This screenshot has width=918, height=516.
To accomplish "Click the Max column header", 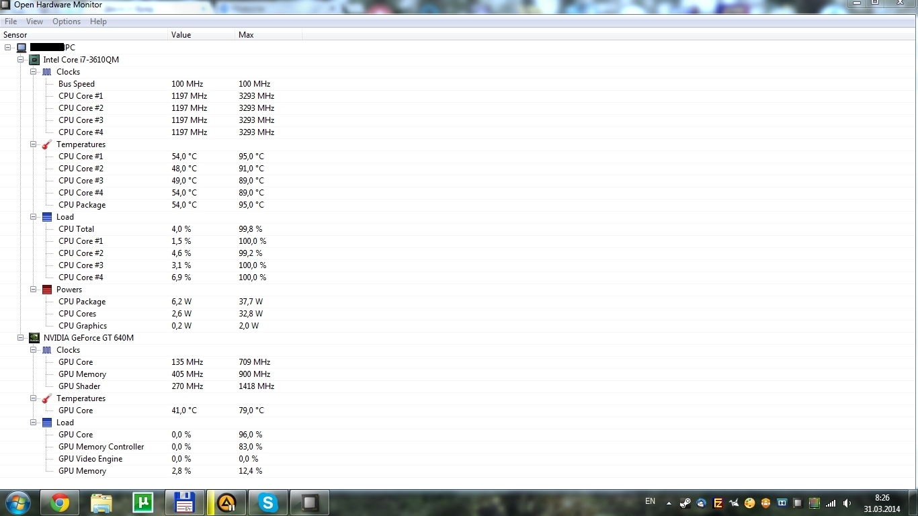I will (269, 35).
